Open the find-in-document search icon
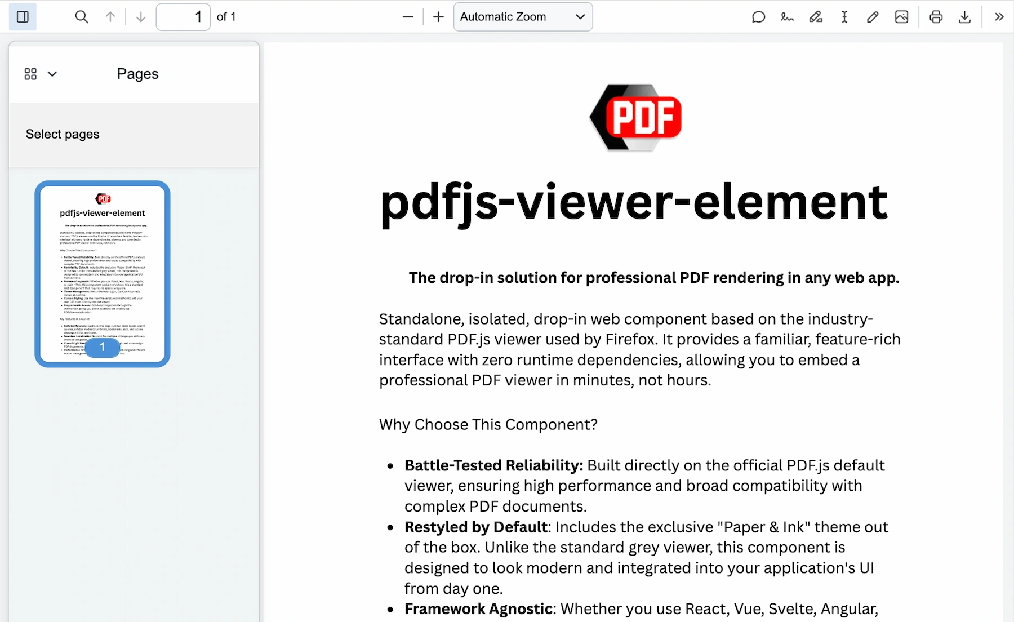The height and width of the screenshot is (622, 1014). (82, 17)
